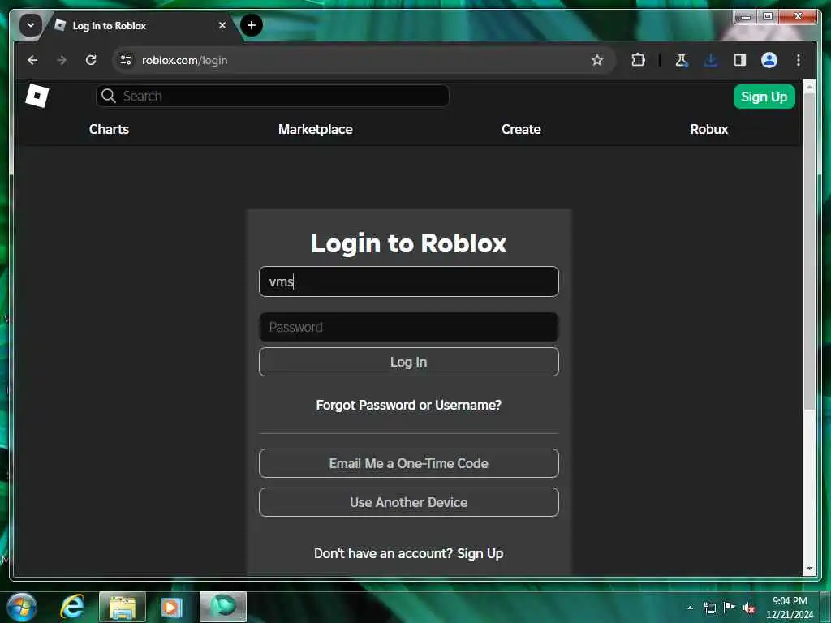The height and width of the screenshot is (623, 831).
Task: Click the username field containing vms
Action: 409,281
